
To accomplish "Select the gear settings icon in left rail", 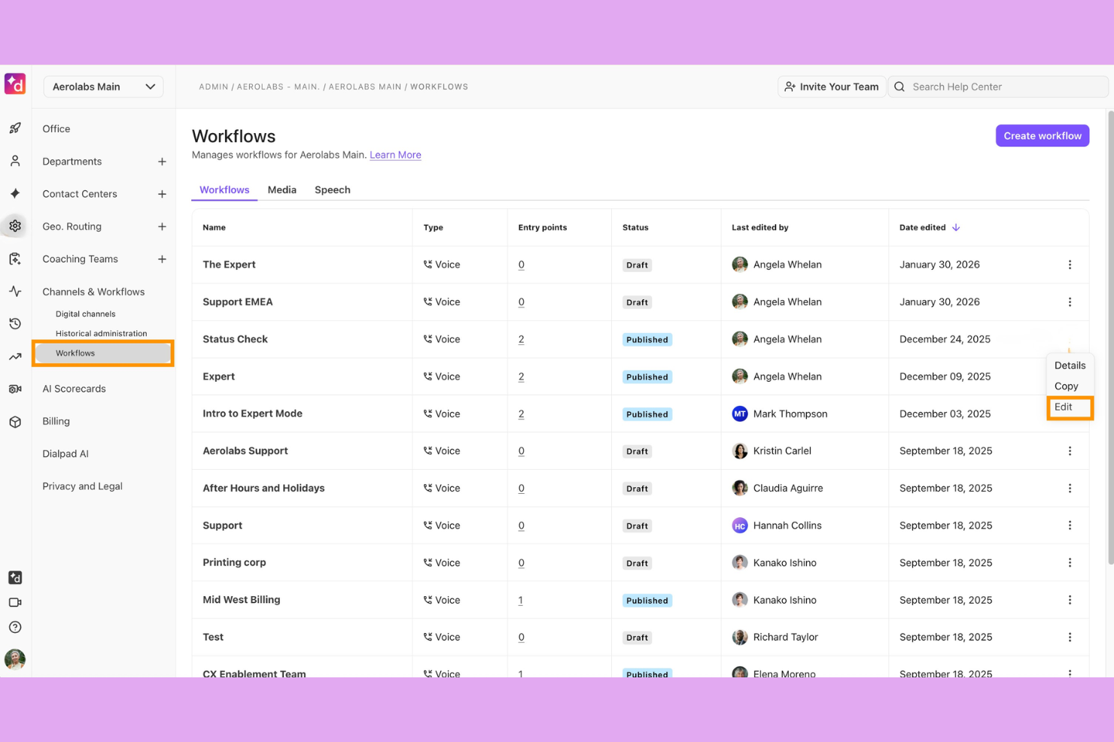I will click(x=15, y=226).
